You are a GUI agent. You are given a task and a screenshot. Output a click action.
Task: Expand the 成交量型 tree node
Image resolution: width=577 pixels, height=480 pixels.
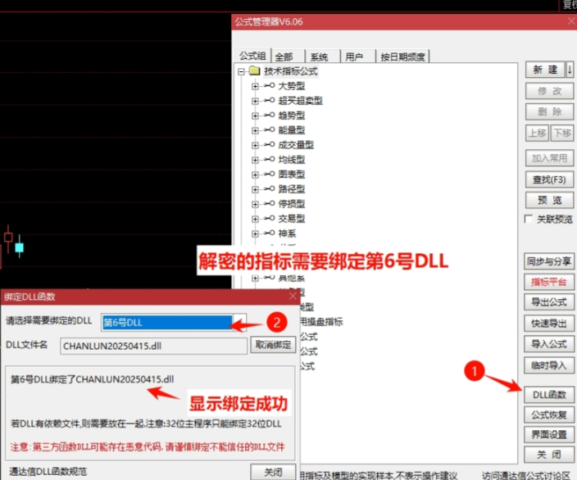coord(255,145)
